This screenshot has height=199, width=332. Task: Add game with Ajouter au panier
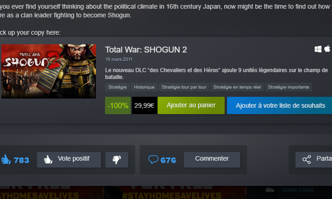pos(191,105)
